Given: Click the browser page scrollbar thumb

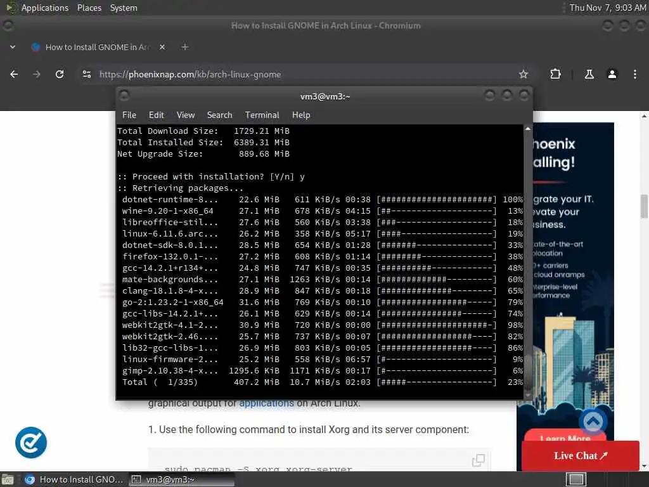Looking at the screenshot, I should click(644, 206).
